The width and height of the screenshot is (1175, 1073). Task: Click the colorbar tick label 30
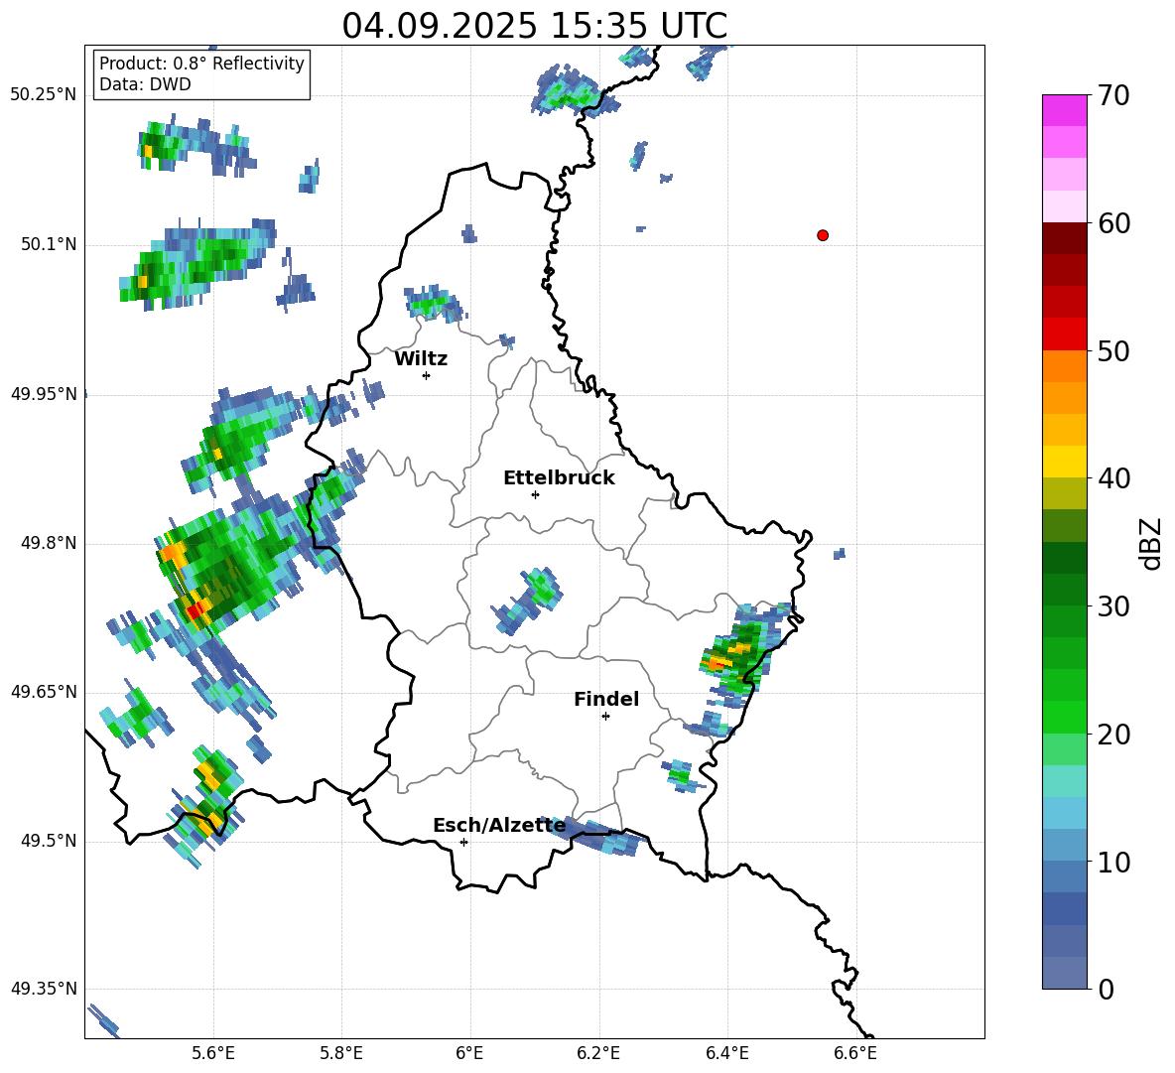coord(1113,606)
